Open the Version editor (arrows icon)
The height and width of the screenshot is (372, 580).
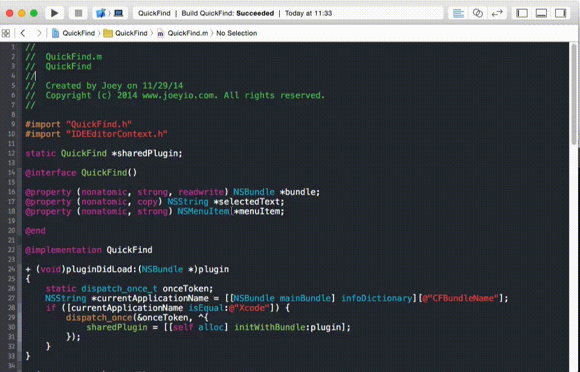point(498,13)
